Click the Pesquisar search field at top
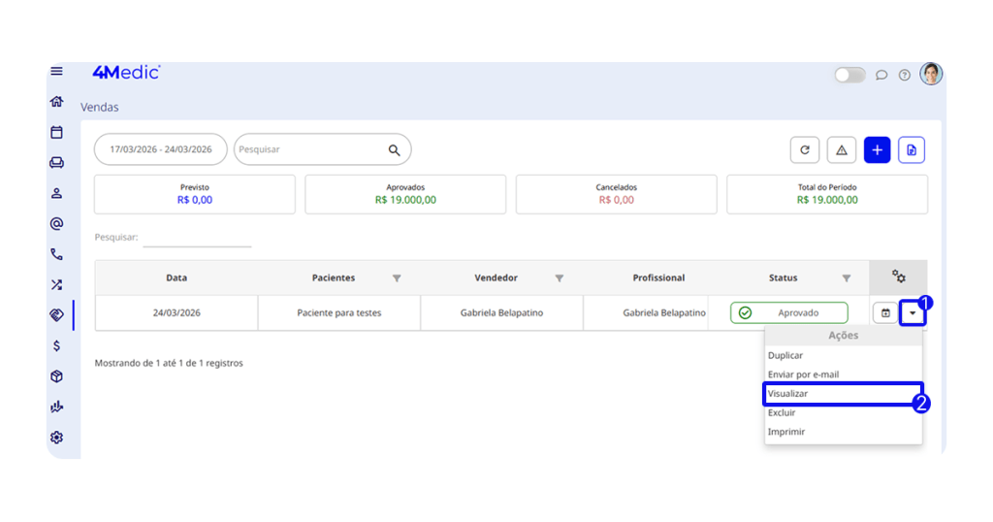Screen dimensions: 993x522 point(310,149)
